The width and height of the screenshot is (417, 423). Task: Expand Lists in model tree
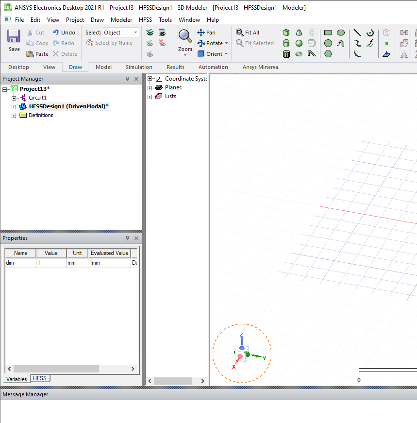click(x=150, y=97)
